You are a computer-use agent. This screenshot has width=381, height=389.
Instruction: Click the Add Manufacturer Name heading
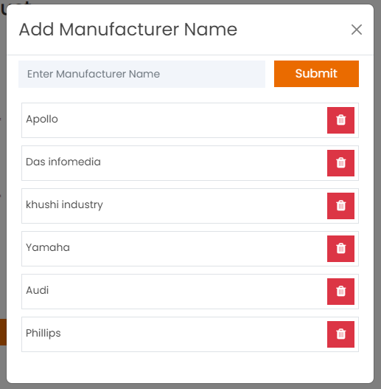click(128, 30)
